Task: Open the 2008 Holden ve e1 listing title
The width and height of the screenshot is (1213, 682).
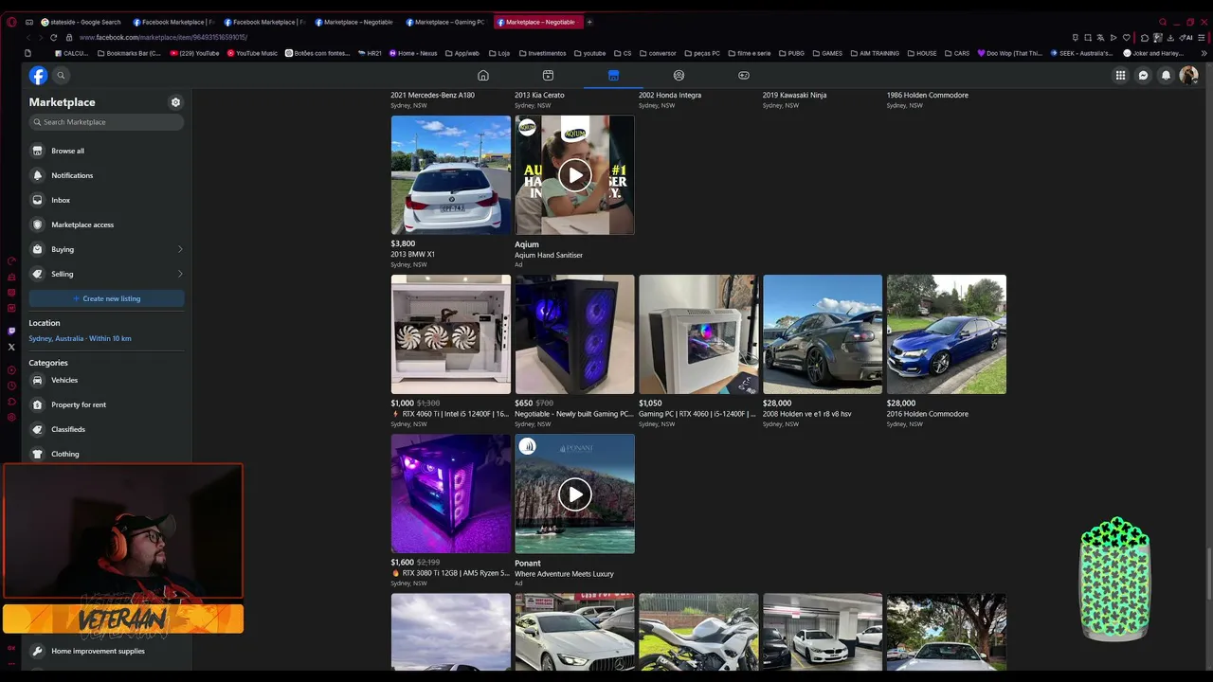Action: pos(807,414)
